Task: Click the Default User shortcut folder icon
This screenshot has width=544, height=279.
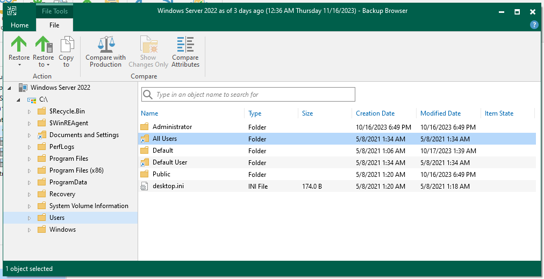Action: [144, 162]
